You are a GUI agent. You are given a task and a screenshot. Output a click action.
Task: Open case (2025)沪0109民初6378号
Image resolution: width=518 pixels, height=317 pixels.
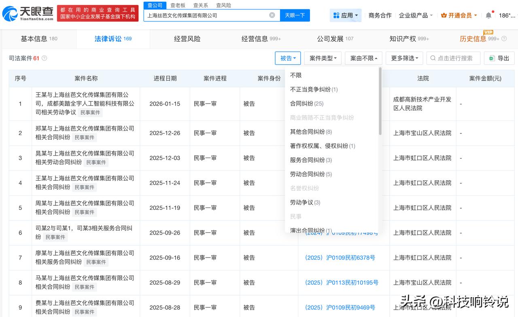pyautogui.click(x=340, y=258)
